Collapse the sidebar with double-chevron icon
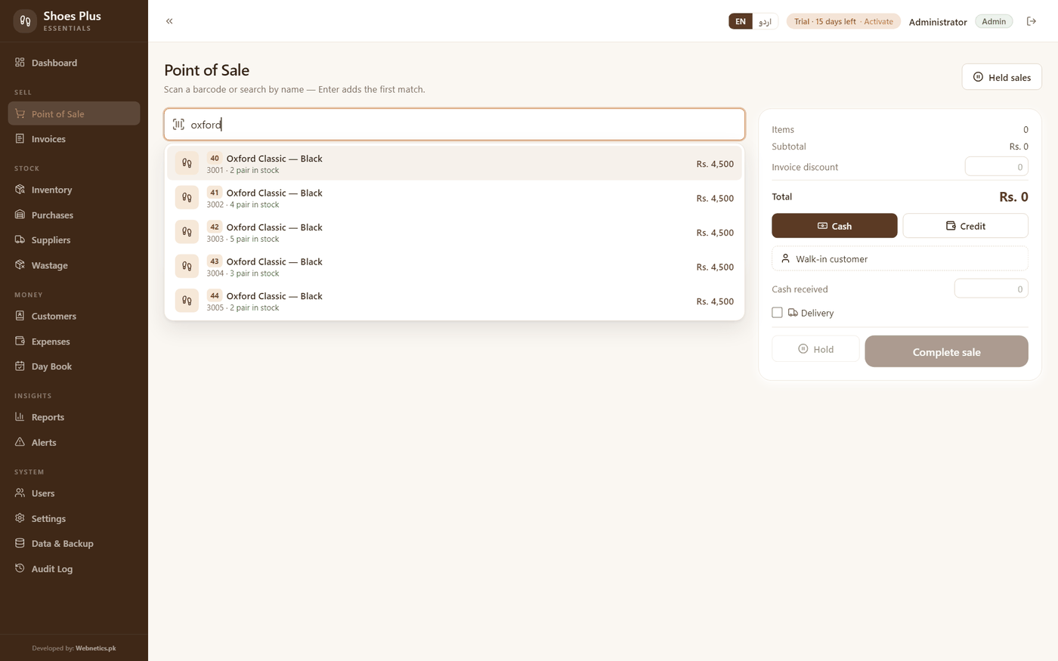Viewport: 1058px width, 661px height. [x=169, y=21]
